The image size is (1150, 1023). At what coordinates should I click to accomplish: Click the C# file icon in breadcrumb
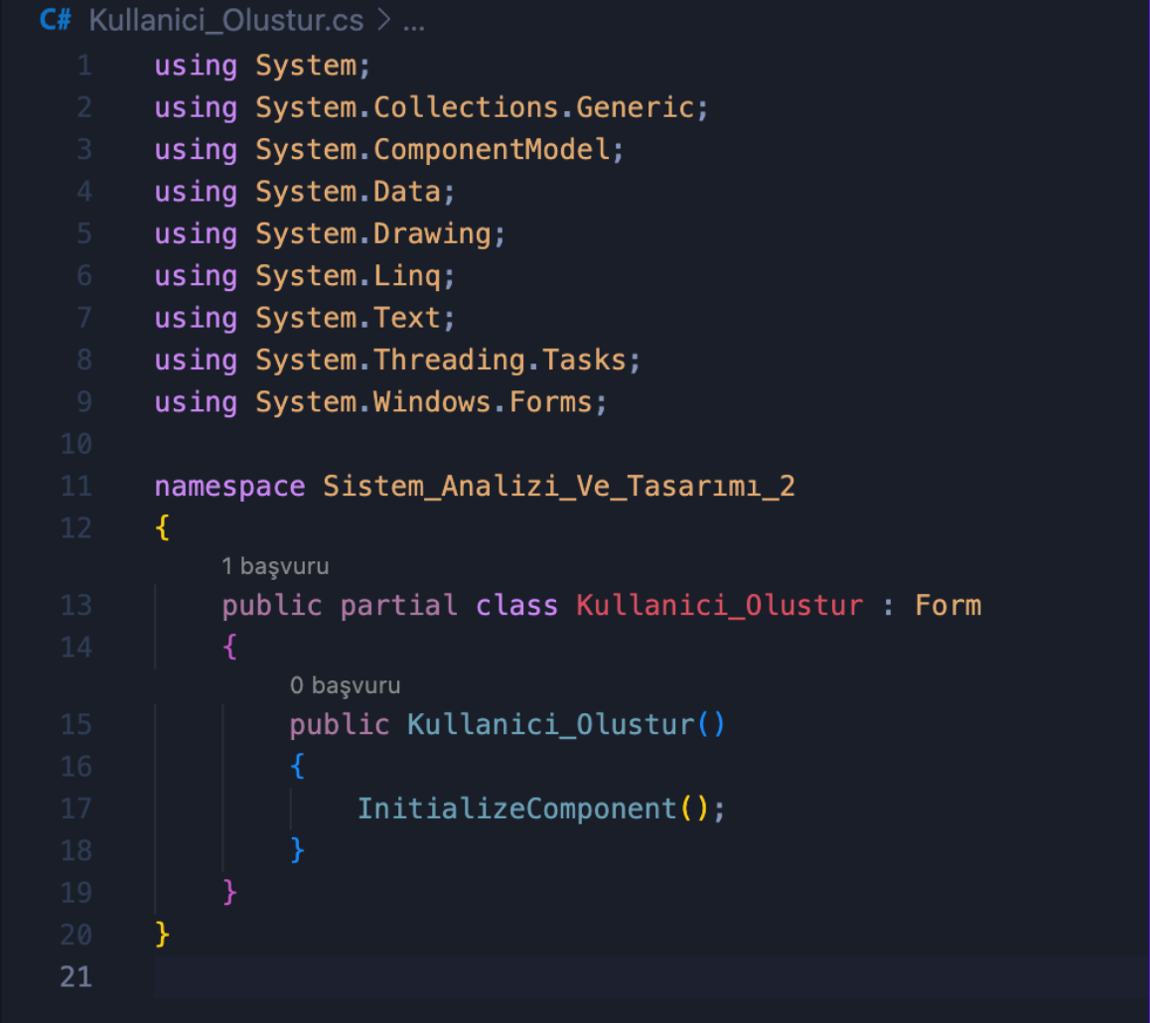pos(55,20)
